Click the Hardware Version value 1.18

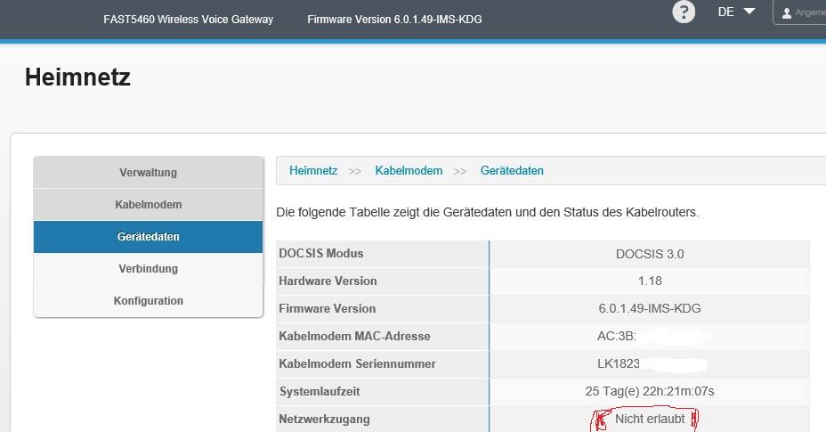[x=650, y=281]
